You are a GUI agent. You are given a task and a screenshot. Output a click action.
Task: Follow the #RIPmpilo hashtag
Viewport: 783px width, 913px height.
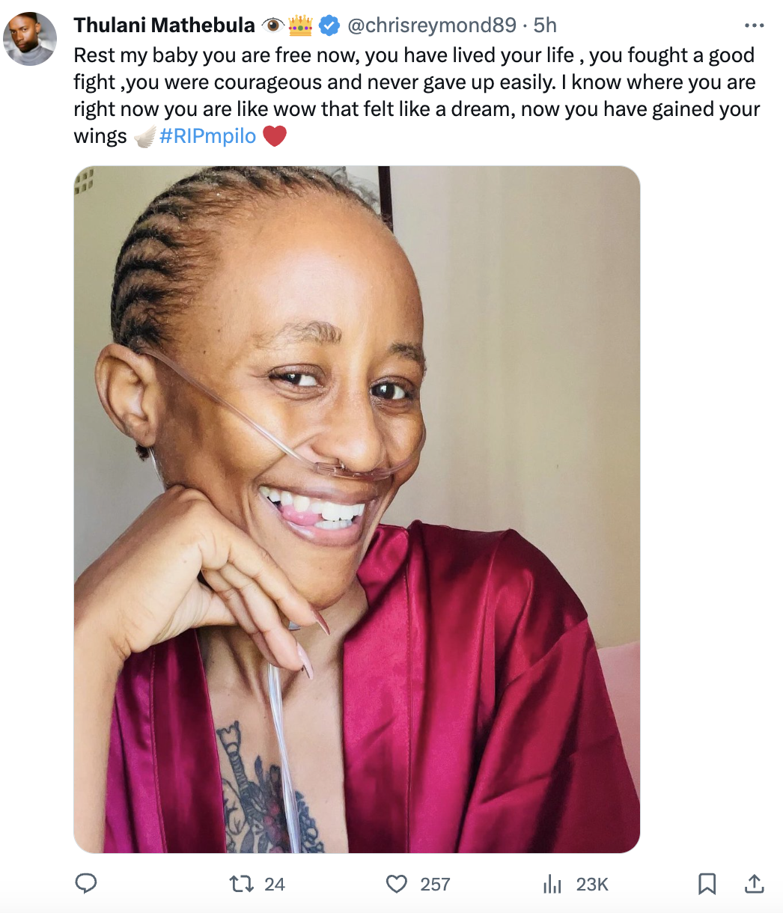point(207,136)
